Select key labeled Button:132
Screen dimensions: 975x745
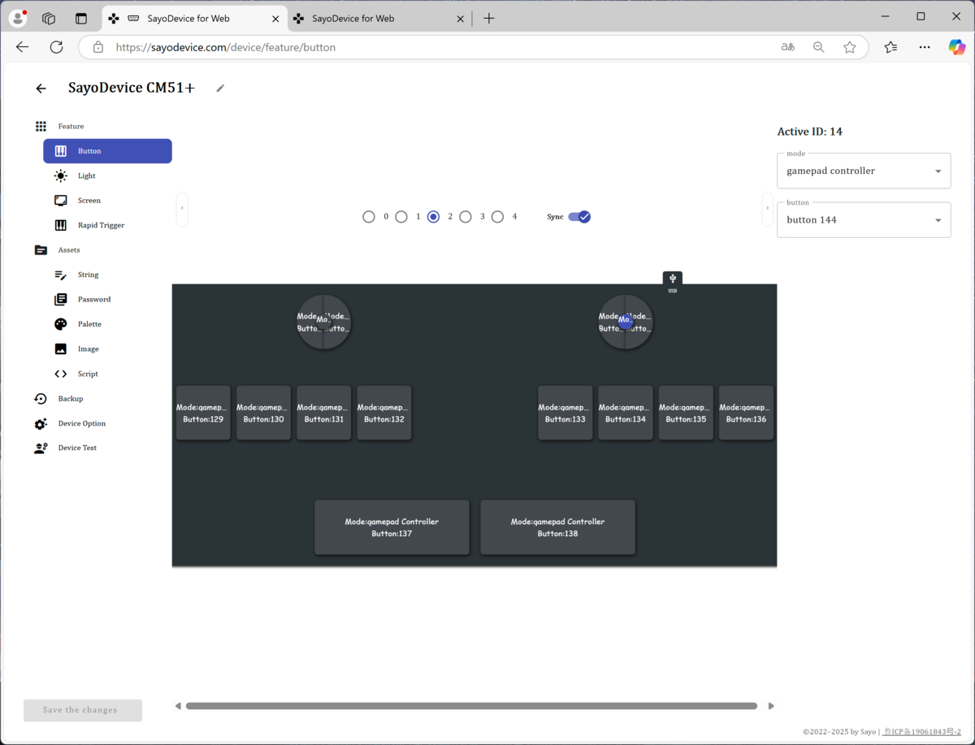pyautogui.click(x=384, y=413)
